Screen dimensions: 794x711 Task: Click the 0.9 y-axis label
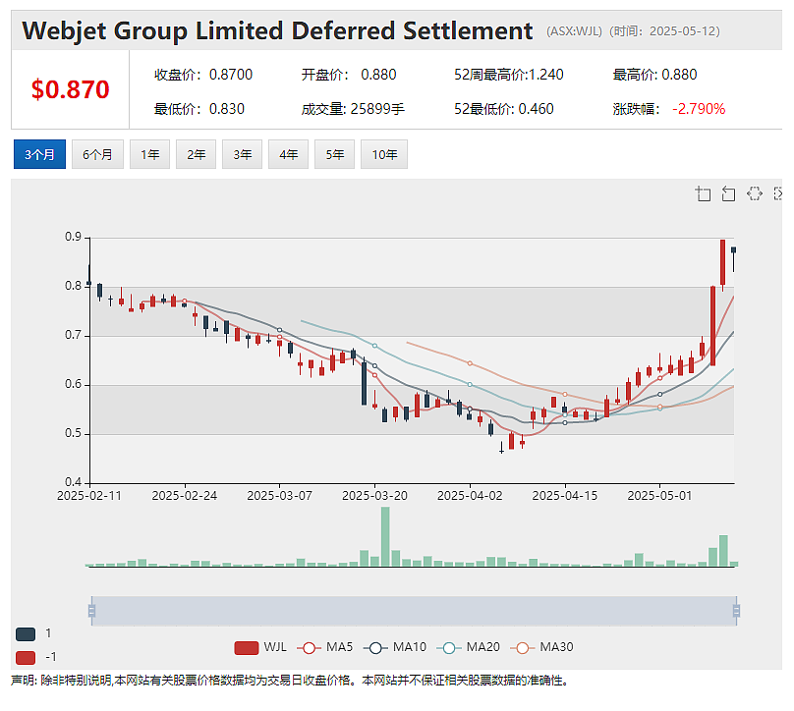point(74,237)
